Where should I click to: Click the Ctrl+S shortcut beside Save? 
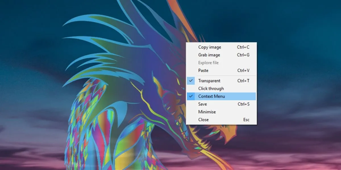pyautogui.click(x=243, y=104)
